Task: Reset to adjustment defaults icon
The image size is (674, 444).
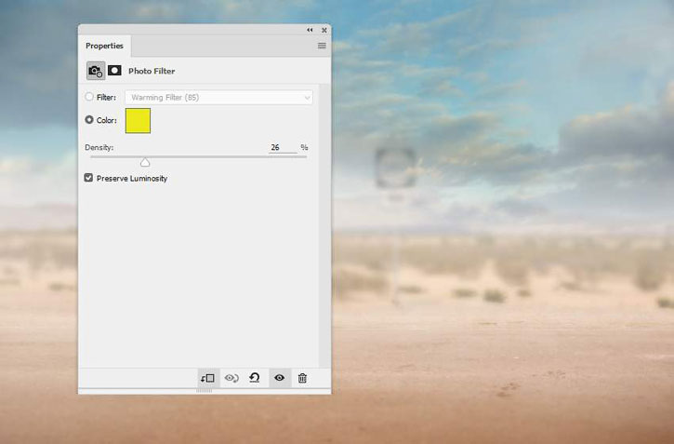Action: [255, 378]
